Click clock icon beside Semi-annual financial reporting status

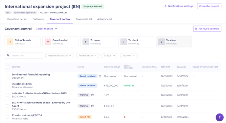tap(100, 76)
